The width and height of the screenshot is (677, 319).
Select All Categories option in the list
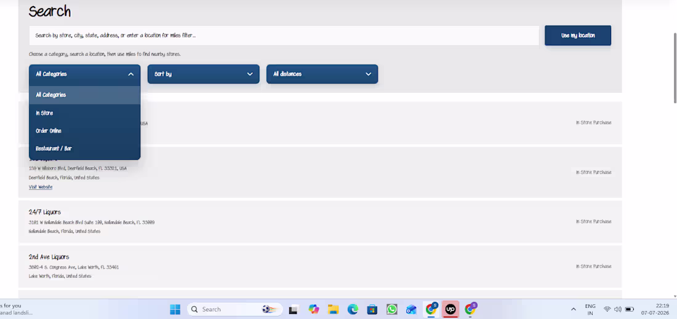tap(85, 95)
